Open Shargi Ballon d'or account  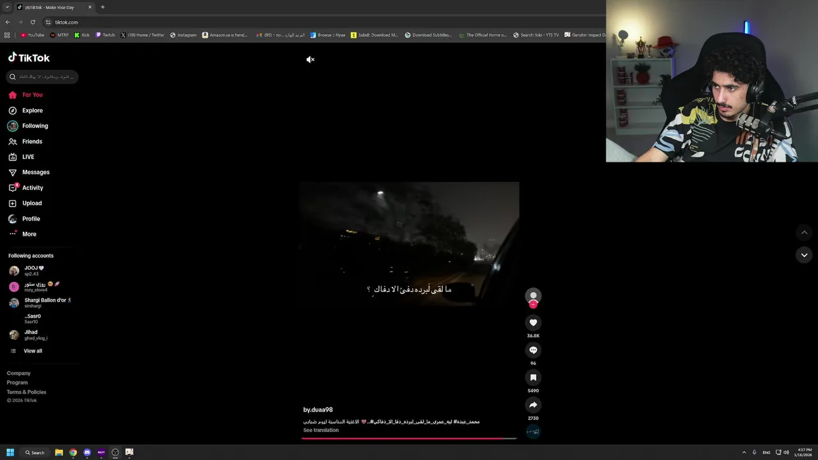(40, 303)
